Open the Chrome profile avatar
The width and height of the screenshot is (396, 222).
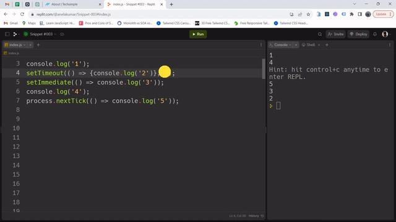pyautogui.click(x=368, y=14)
